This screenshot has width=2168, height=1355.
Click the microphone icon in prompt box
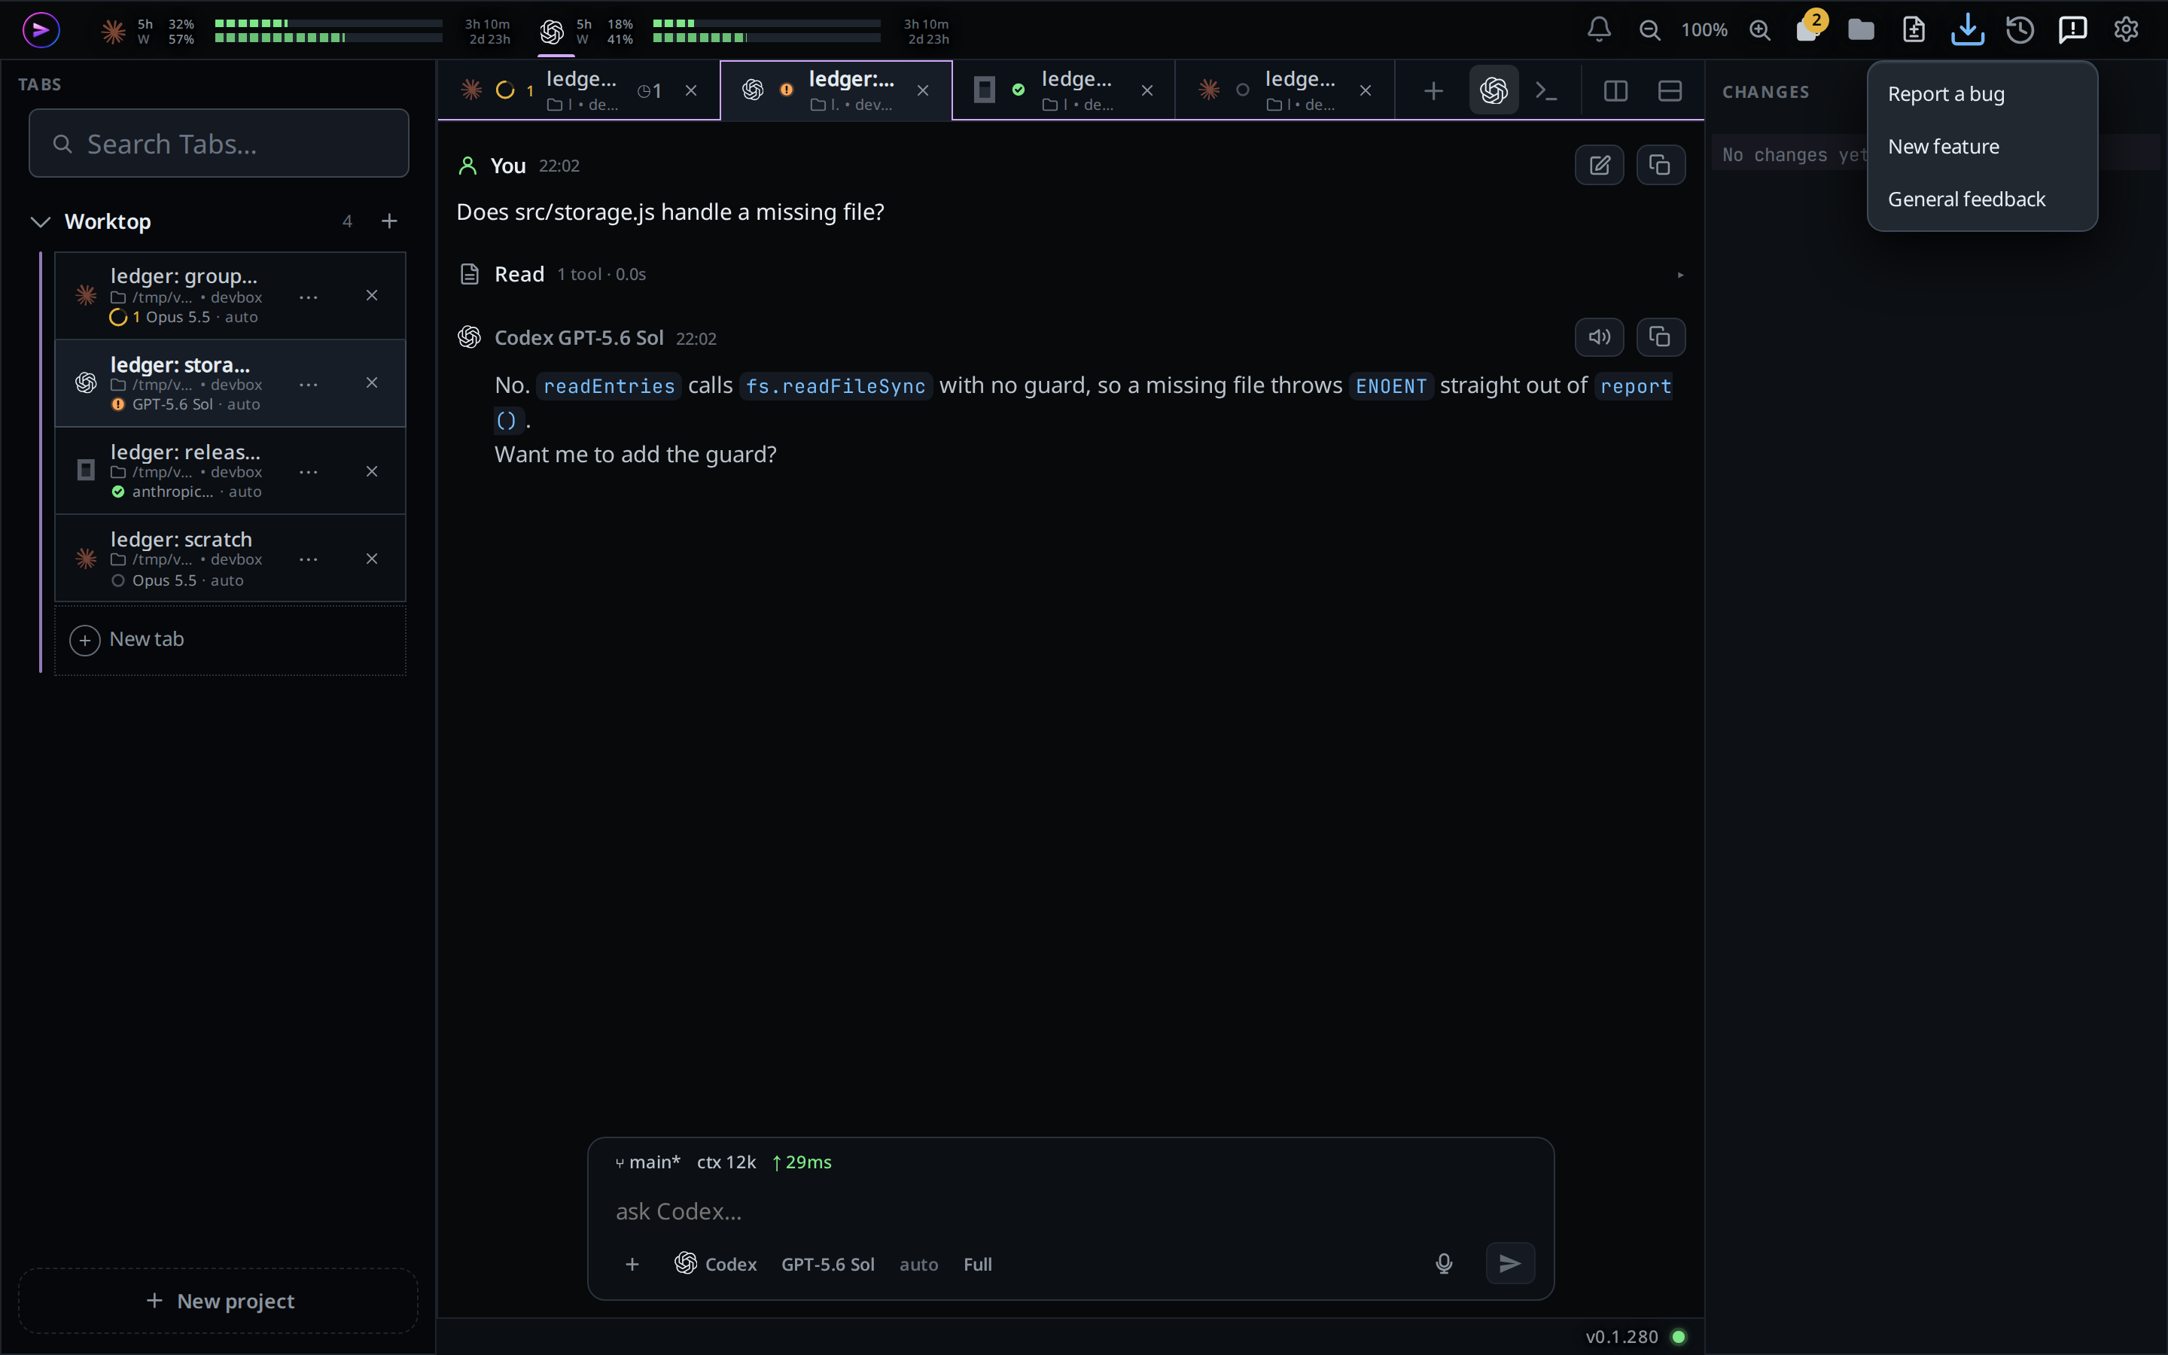[1444, 1264]
